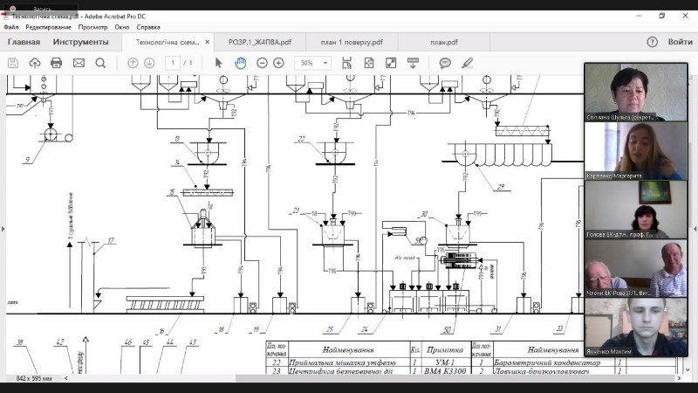The width and height of the screenshot is (698, 393).
Task: Enter full screen mode icon
Action: (391, 63)
